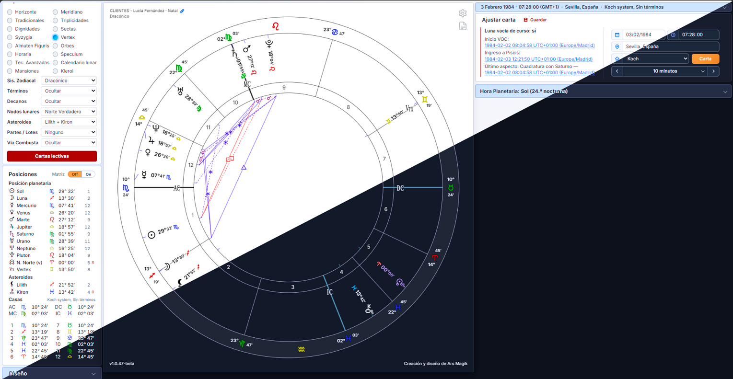Open the Ingreso a Piscis timestamp link
This screenshot has width=733, height=379.
tap(538, 59)
